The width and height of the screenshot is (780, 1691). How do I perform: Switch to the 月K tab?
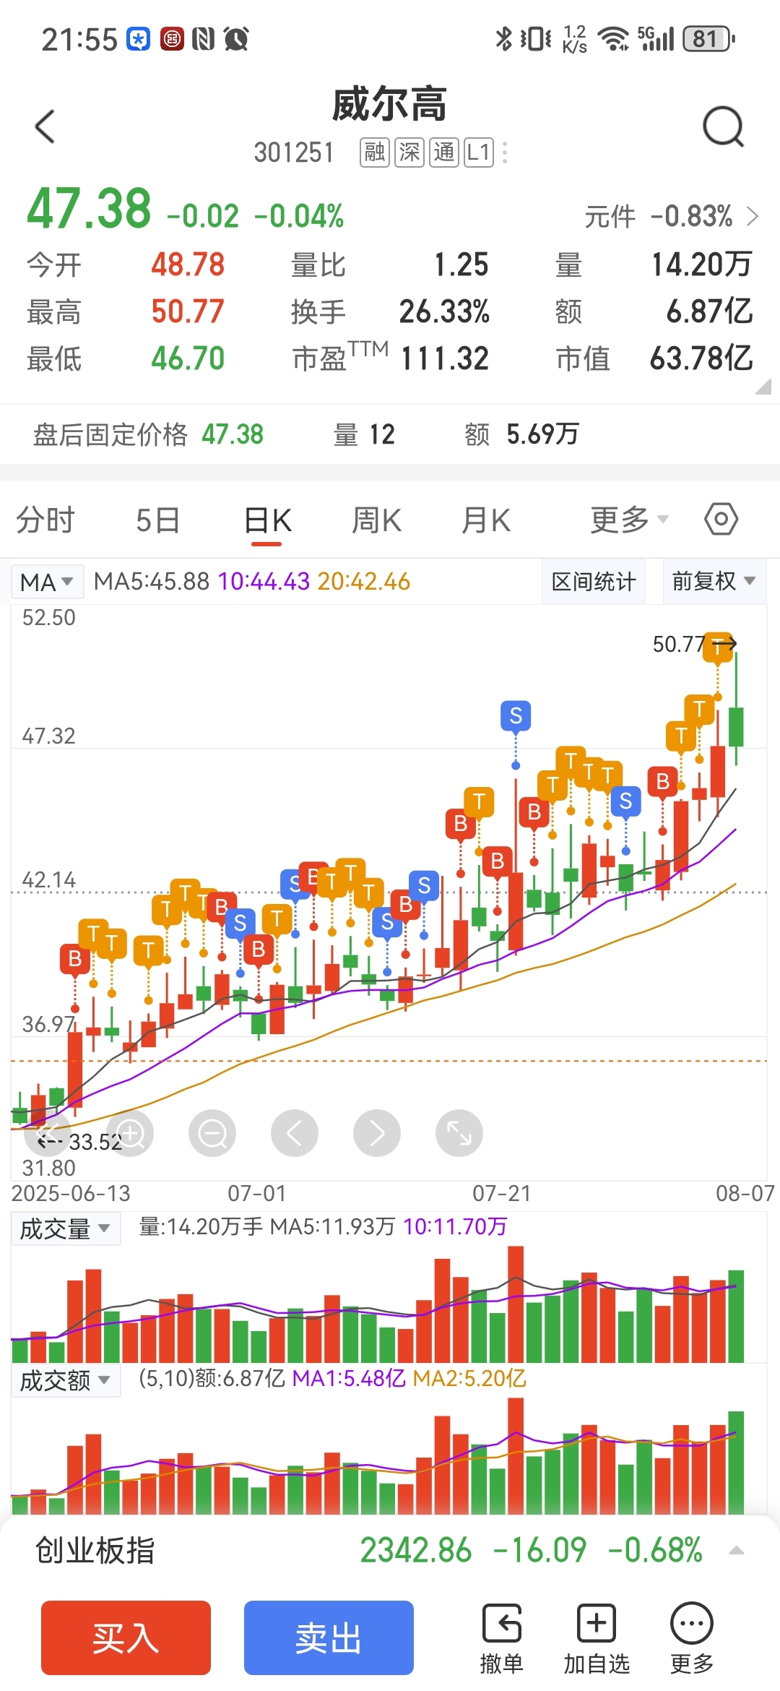pos(486,520)
